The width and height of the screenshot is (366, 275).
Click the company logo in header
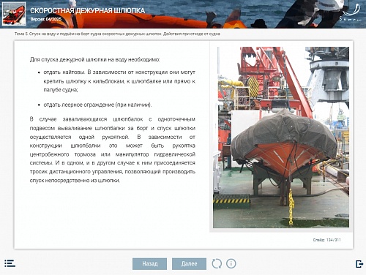351,12
